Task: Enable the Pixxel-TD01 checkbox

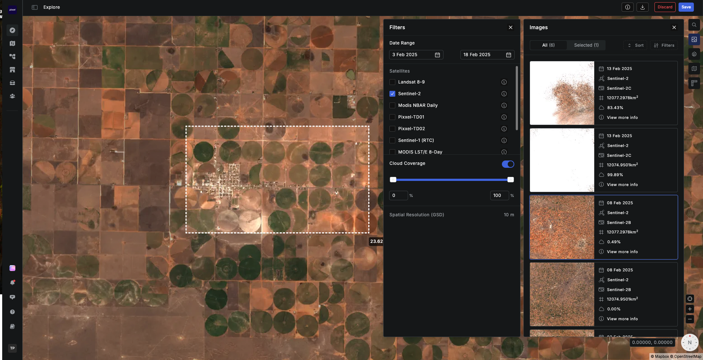Action: click(392, 117)
